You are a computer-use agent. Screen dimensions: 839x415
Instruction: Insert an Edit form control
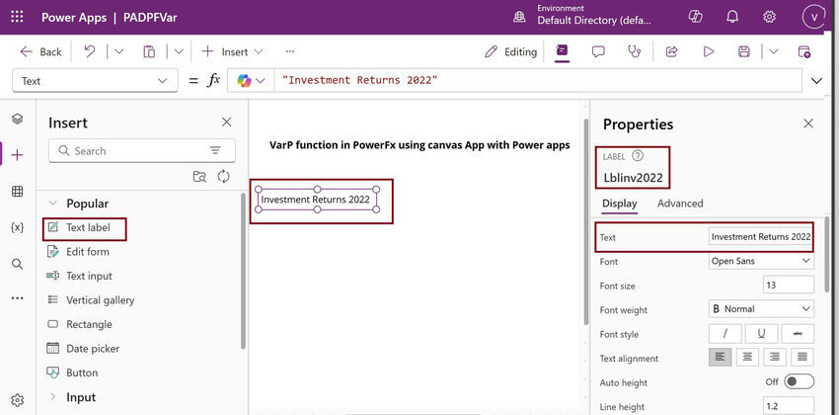coord(78,252)
